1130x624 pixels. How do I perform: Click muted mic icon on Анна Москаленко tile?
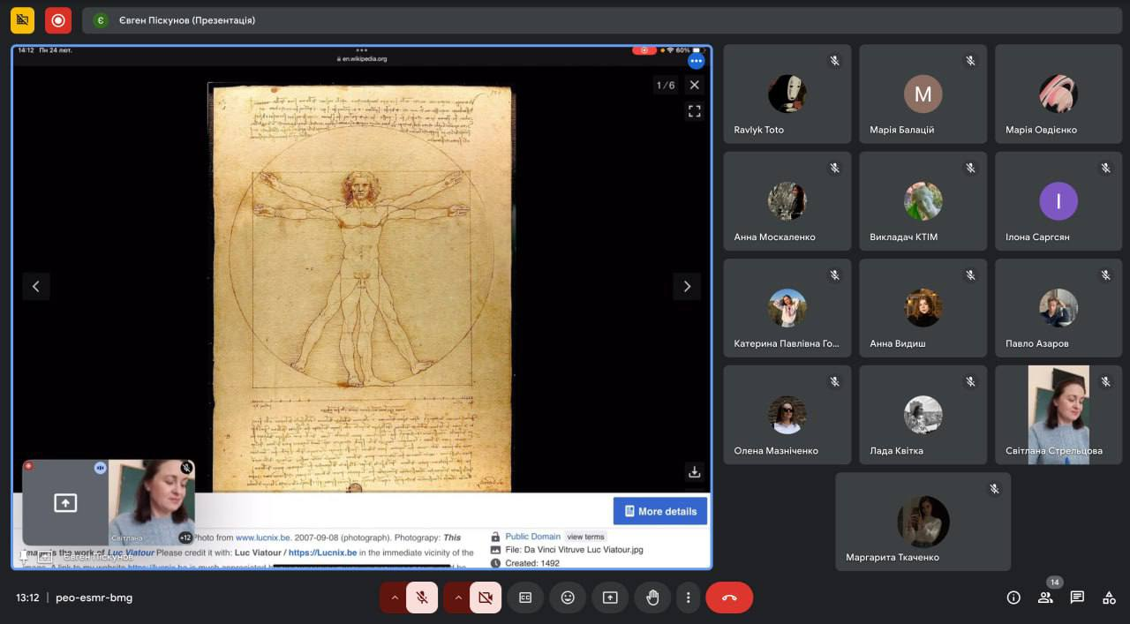[x=834, y=168]
